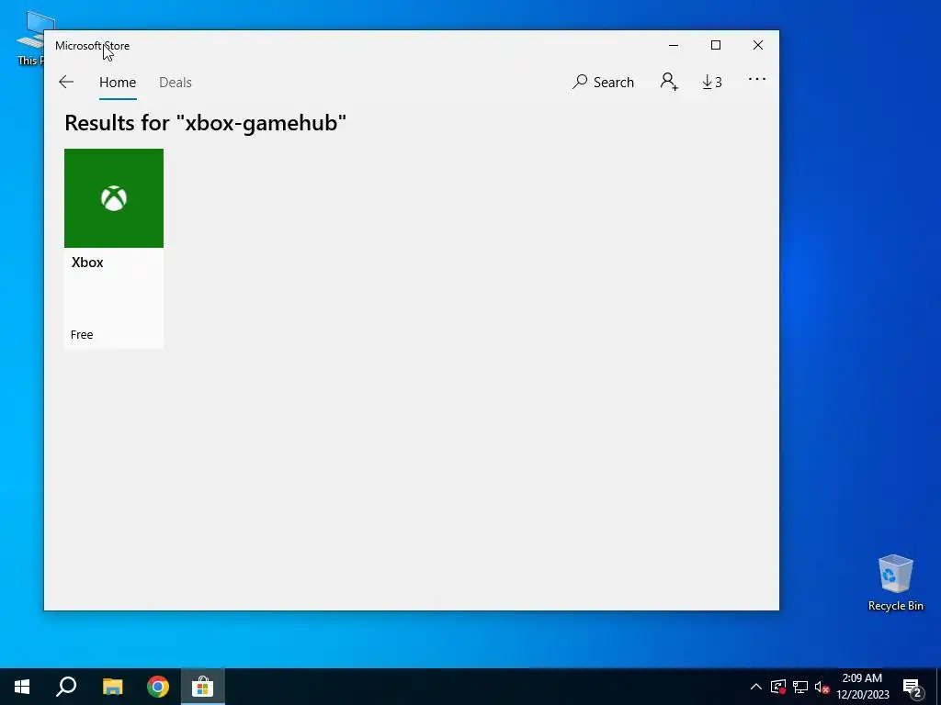Image resolution: width=941 pixels, height=705 pixels.
Task: Open the See more ellipsis menu
Action: click(757, 79)
